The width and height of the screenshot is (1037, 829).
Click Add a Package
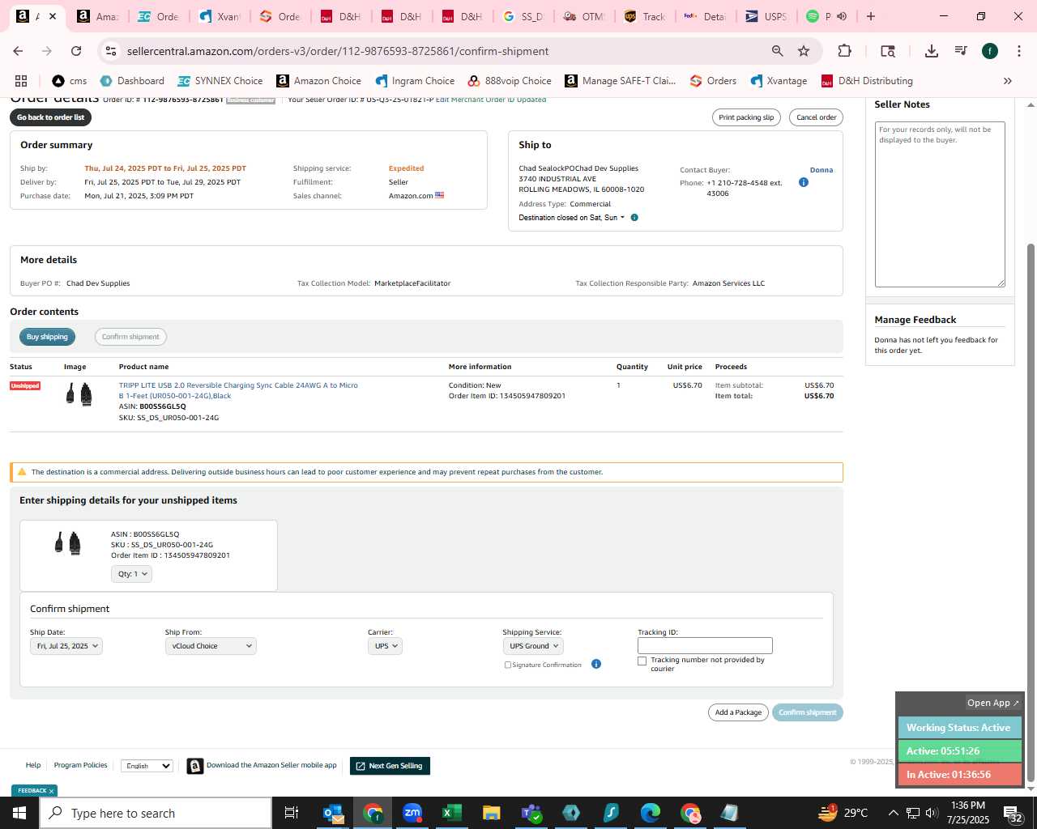tap(738, 712)
